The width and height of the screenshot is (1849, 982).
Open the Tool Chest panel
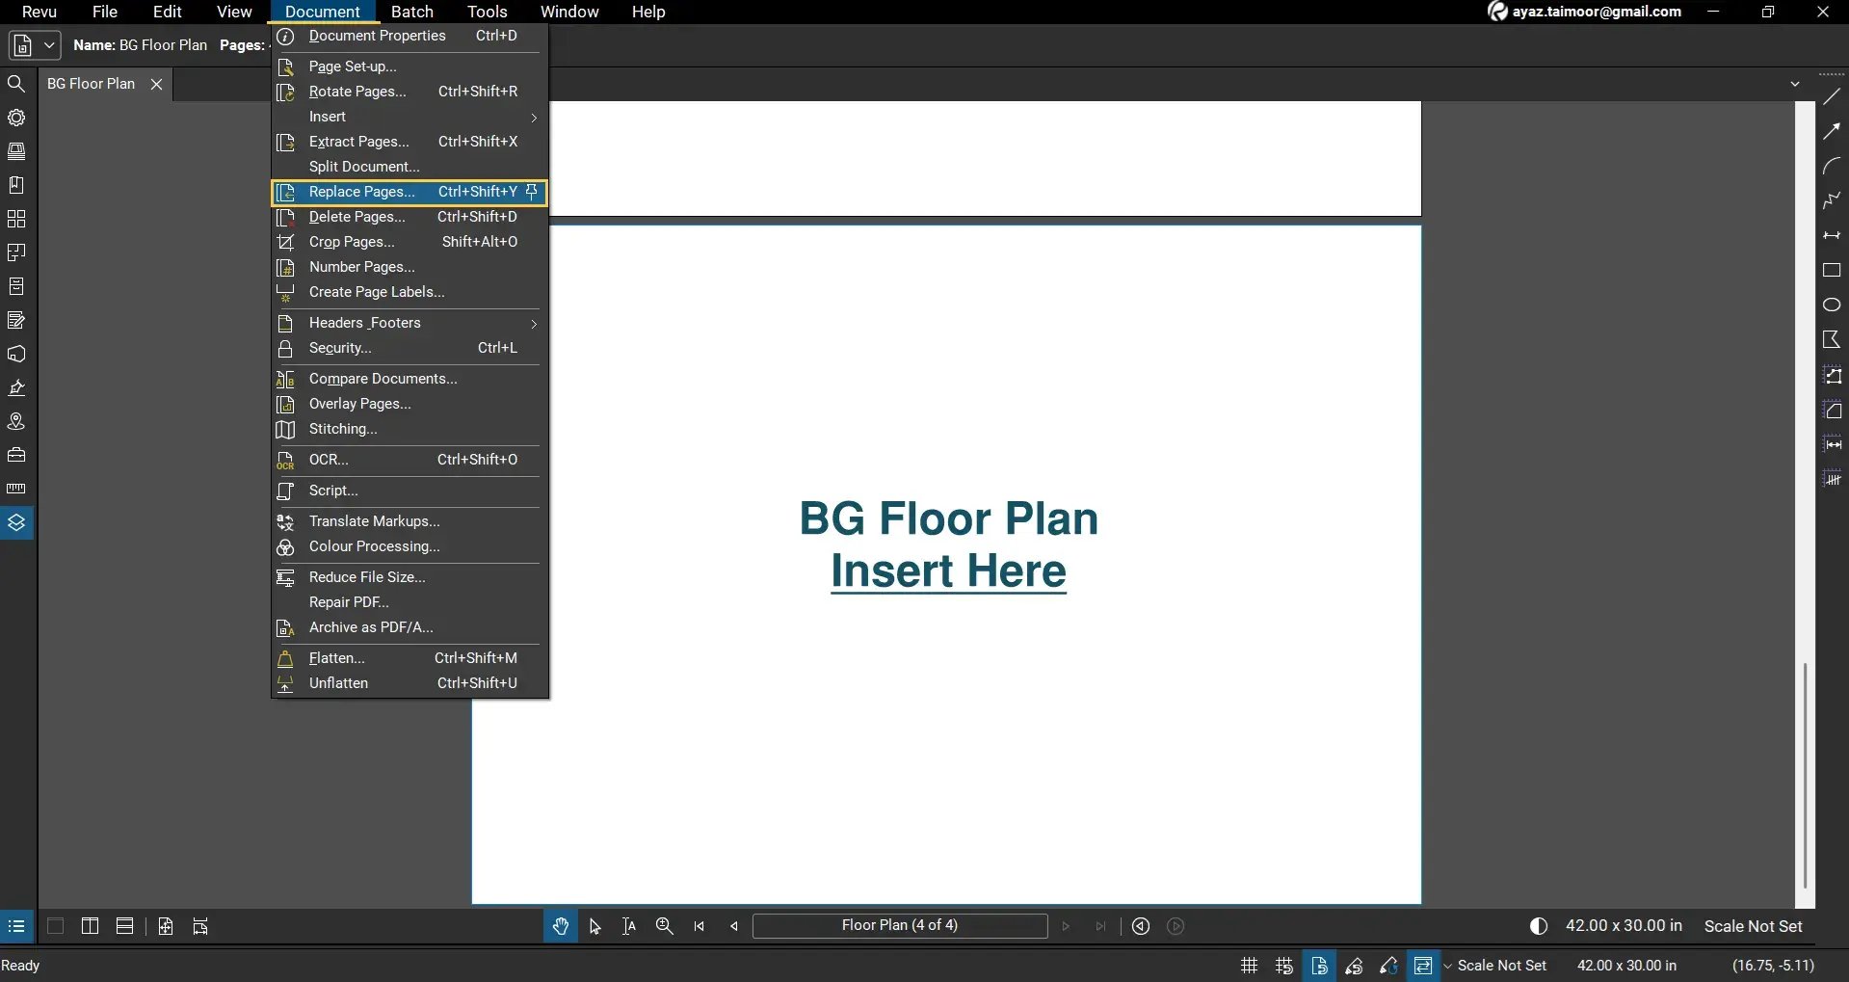pyautogui.click(x=16, y=455)
